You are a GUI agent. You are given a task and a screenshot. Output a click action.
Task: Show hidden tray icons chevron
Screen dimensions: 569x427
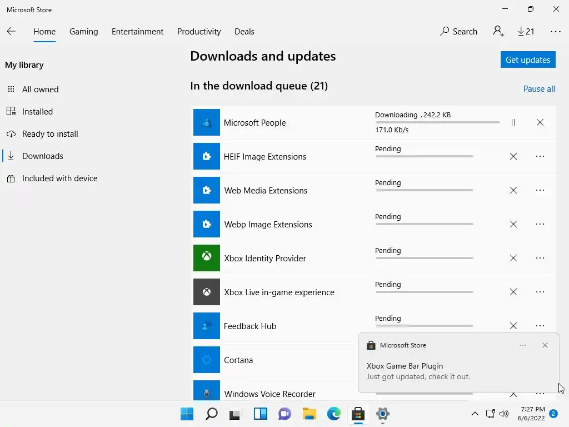tap(475, 414)
